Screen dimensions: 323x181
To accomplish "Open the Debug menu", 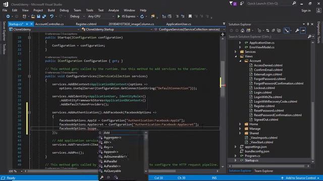I will point(64,10).
